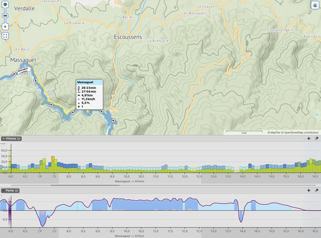Pop out the Pente chart panel
Viewport: 321px width, 238px height.
coord(316,191)
